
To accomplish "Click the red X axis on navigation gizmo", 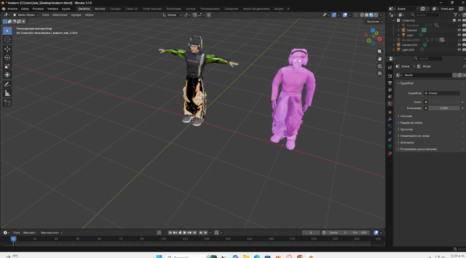I will click(380, 39).
